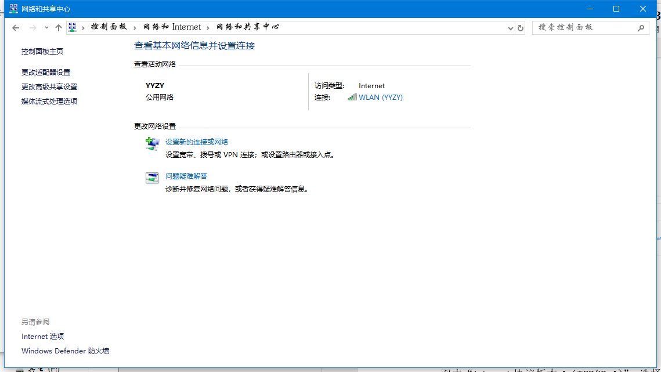Click the 搜索控制面板 search field
This screenshot has height=372, width=661.
pyautogui.click(x=583, y=27)
